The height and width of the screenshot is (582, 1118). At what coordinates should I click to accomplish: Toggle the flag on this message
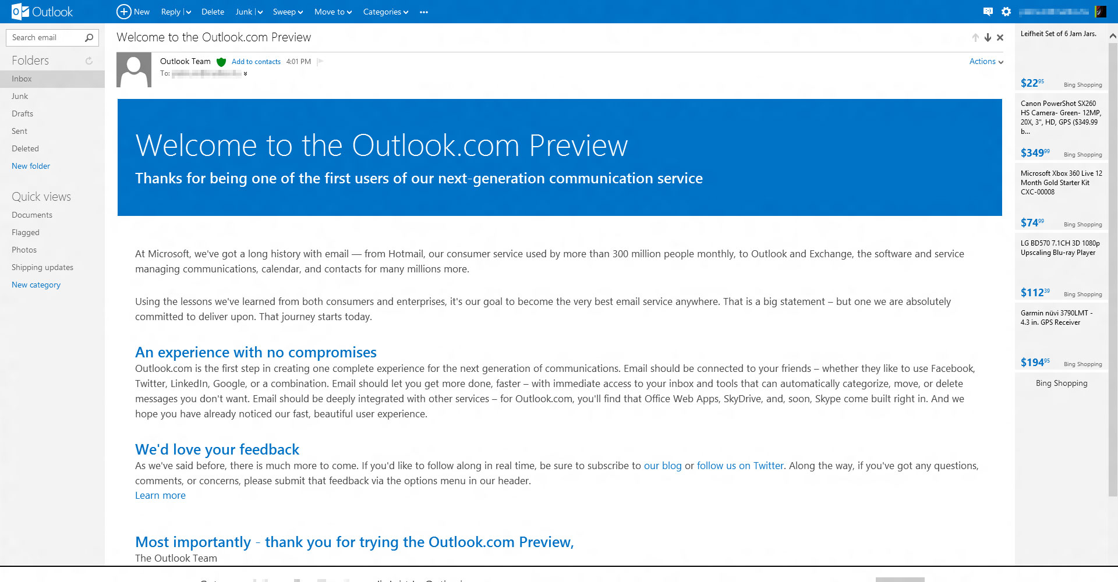pos(320,62)
